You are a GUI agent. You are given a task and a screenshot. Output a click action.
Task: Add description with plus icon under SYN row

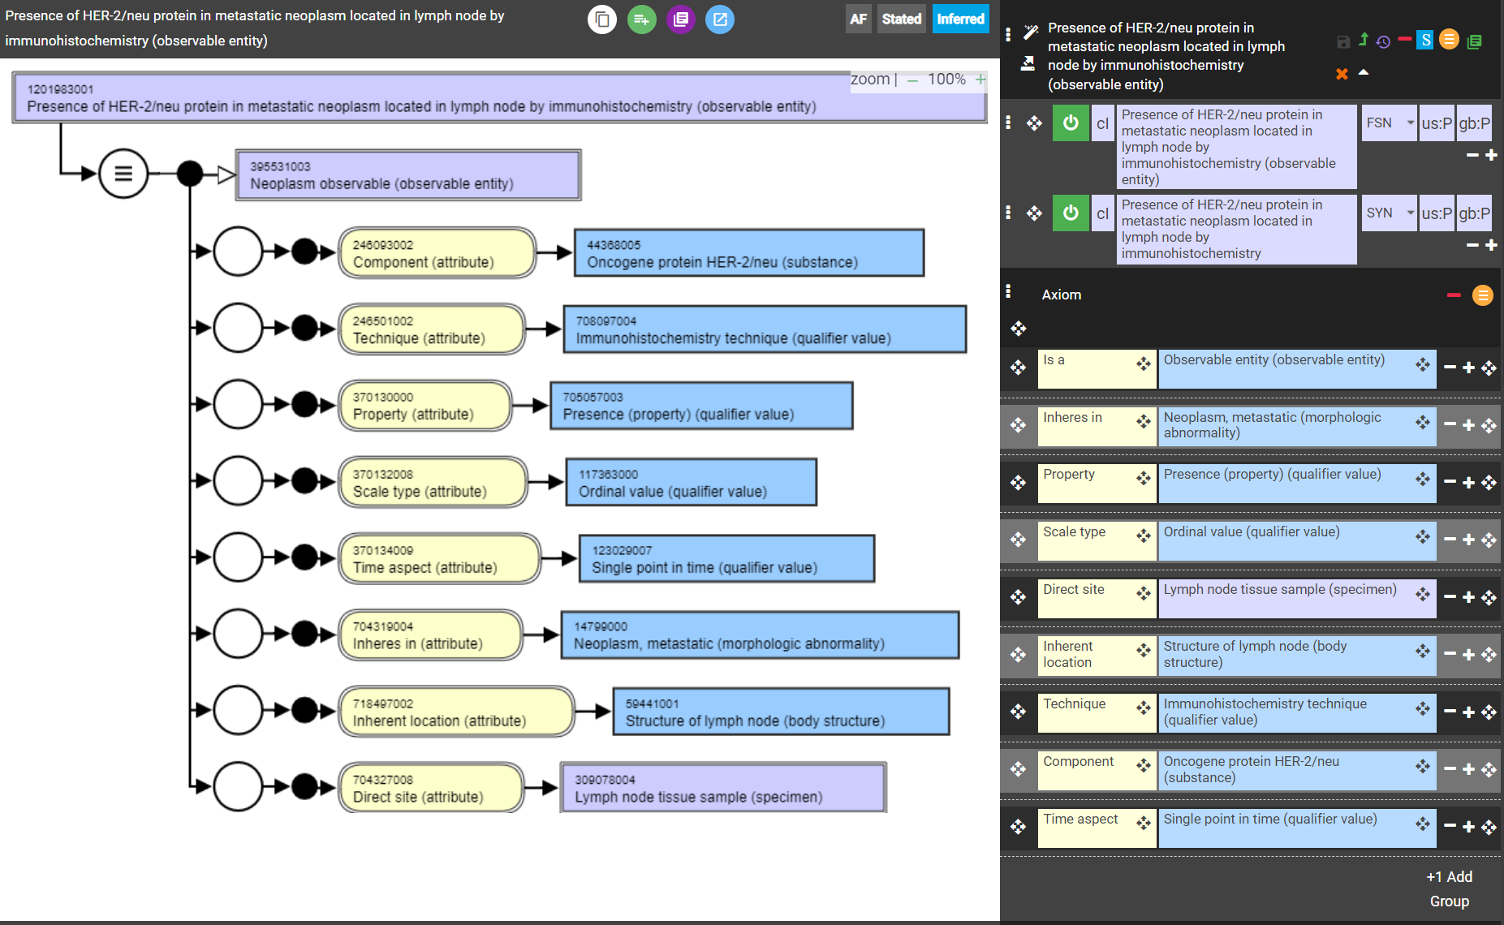coord(1491,245)
